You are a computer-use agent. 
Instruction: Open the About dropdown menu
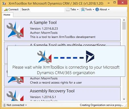coord(103,10)
